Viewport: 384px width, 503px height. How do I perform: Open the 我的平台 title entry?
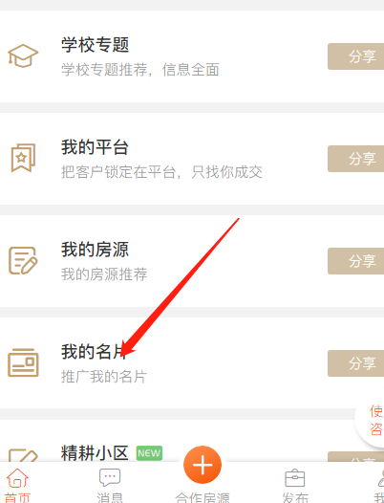[95, 147]
